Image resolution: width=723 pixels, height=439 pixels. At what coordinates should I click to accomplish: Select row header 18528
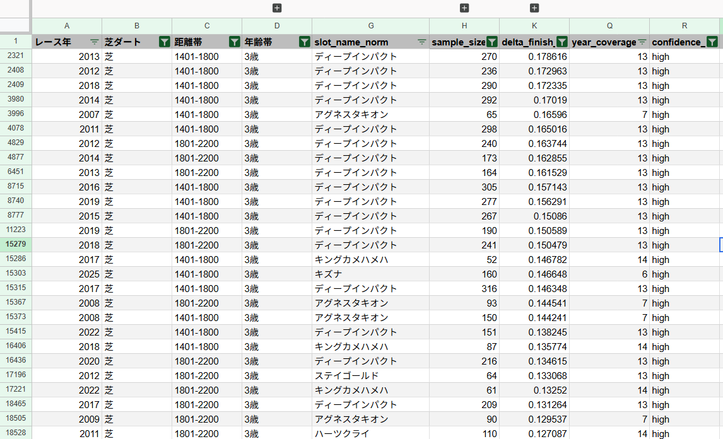point(16,433)
